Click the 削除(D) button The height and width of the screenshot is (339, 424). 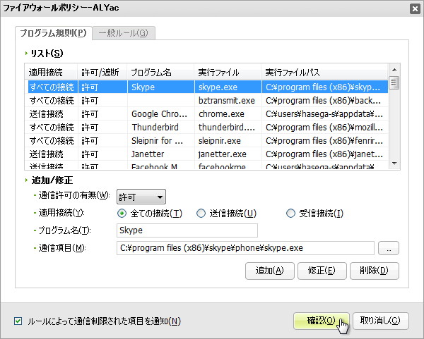coord(375,271)
